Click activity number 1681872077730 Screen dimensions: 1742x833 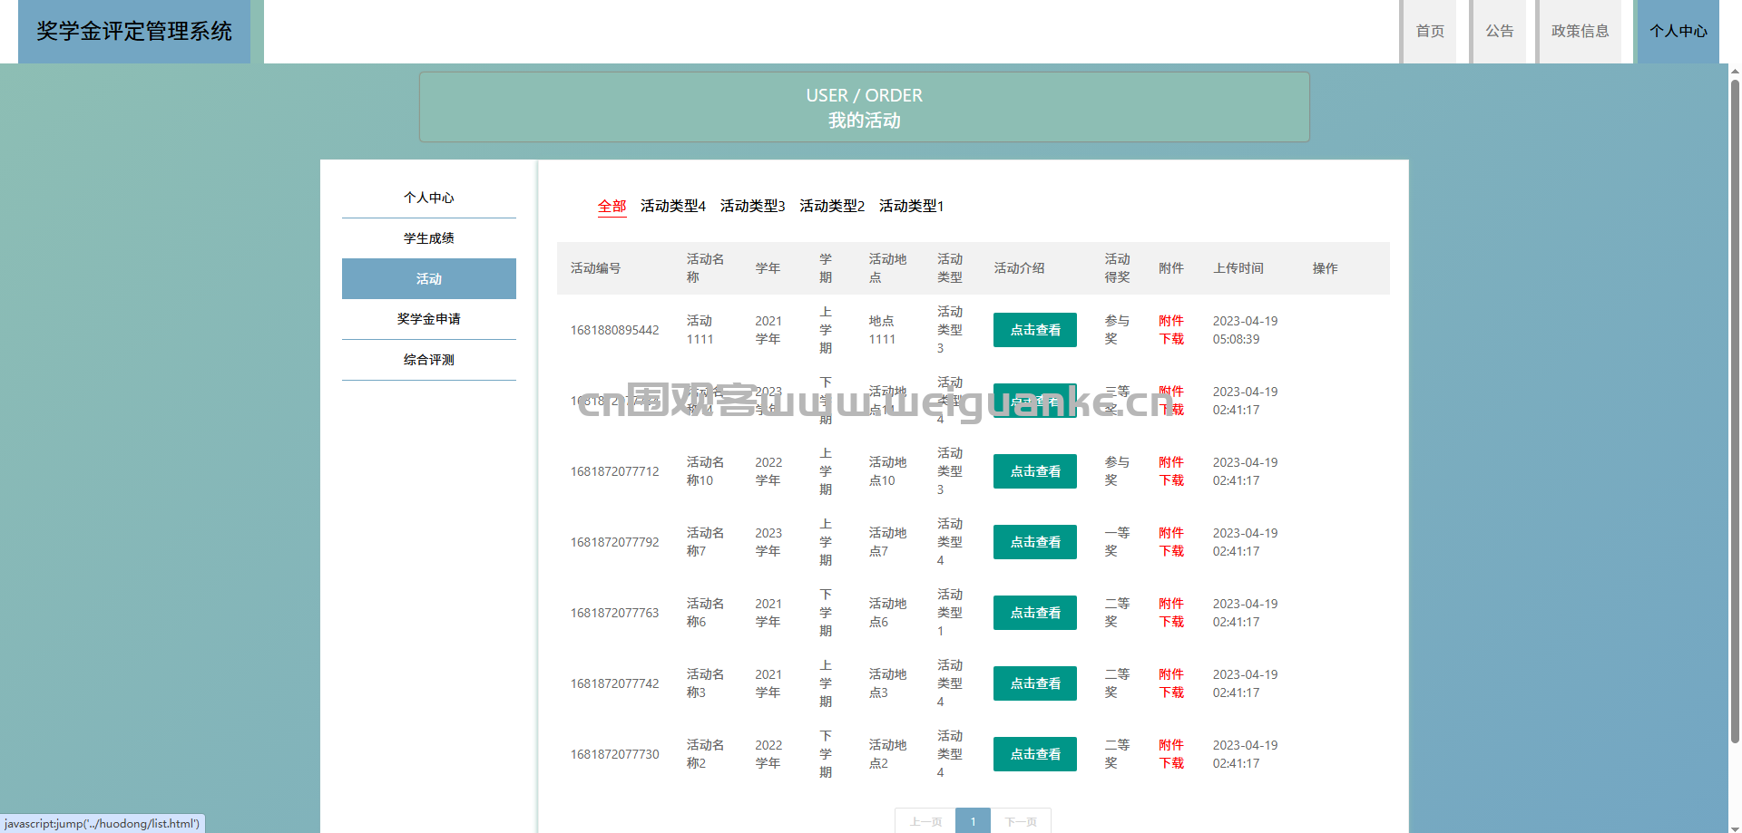pos(614,754)
